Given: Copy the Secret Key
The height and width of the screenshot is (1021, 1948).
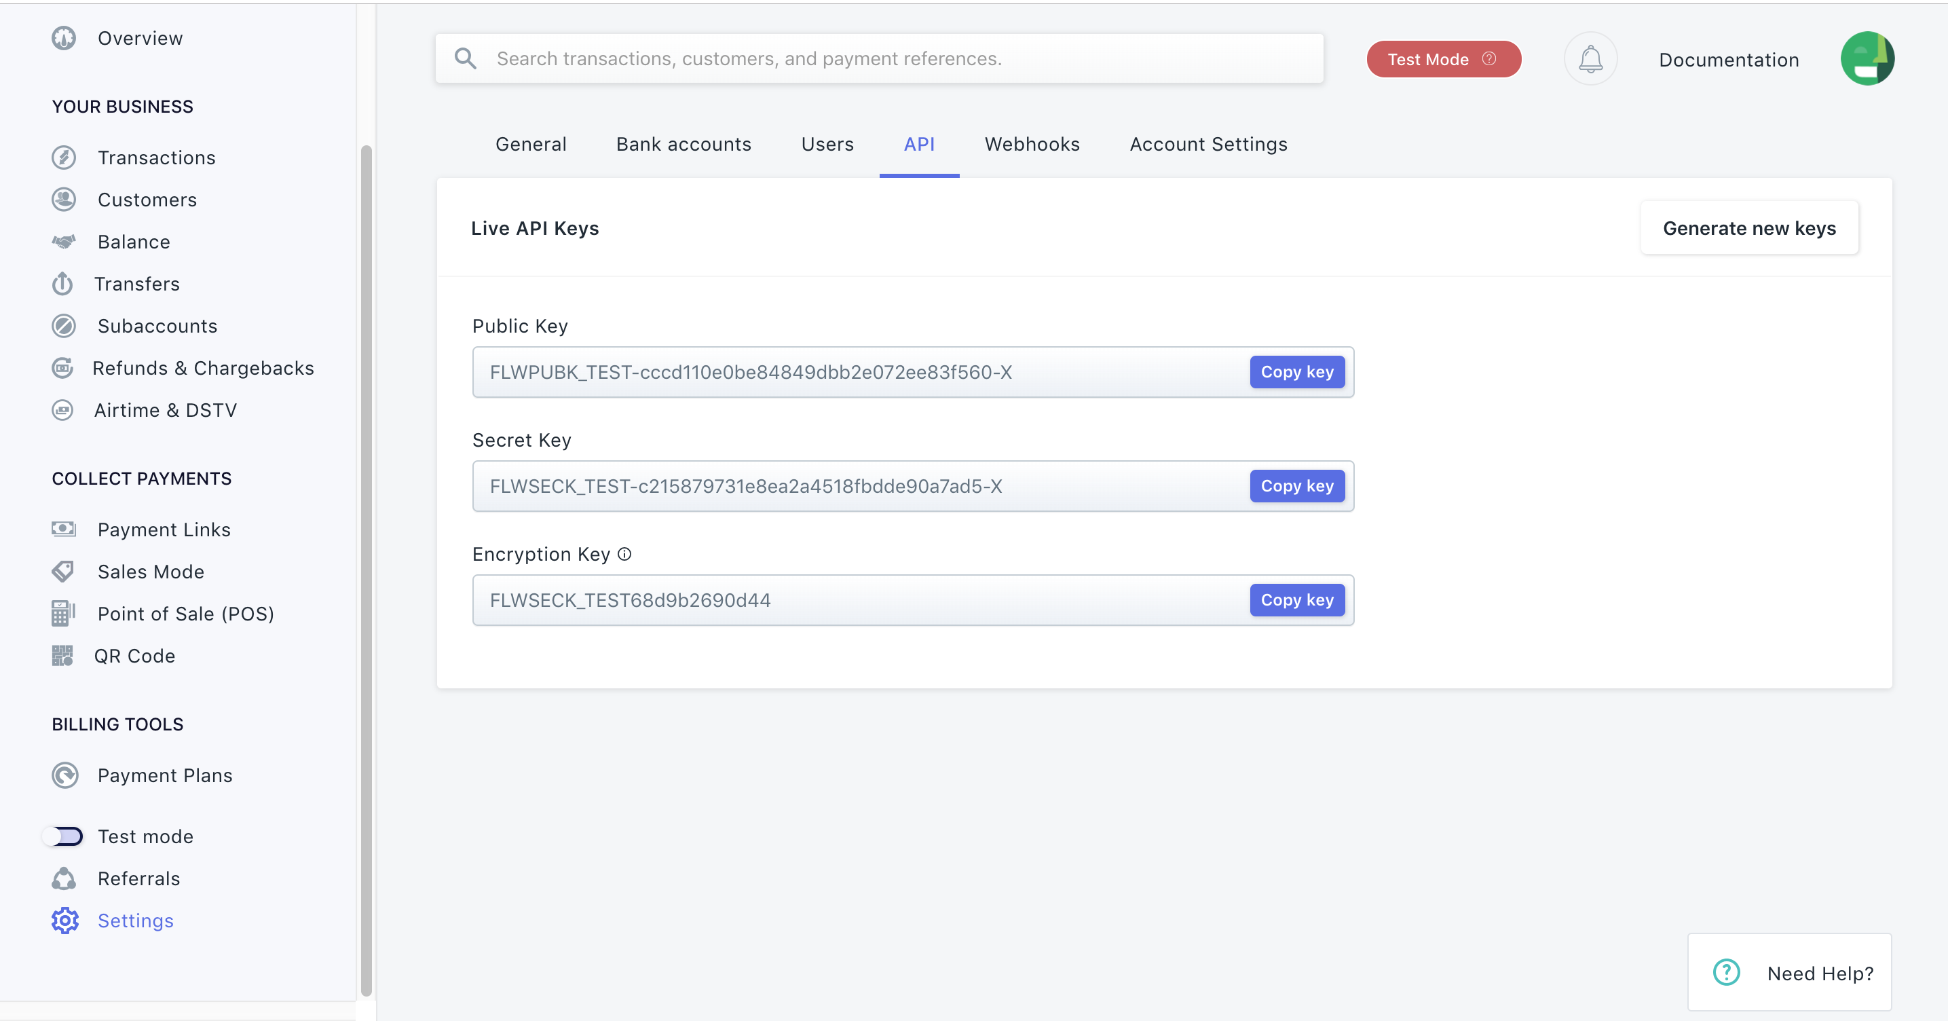Looking at the screenshot, I should [1297, 486].
